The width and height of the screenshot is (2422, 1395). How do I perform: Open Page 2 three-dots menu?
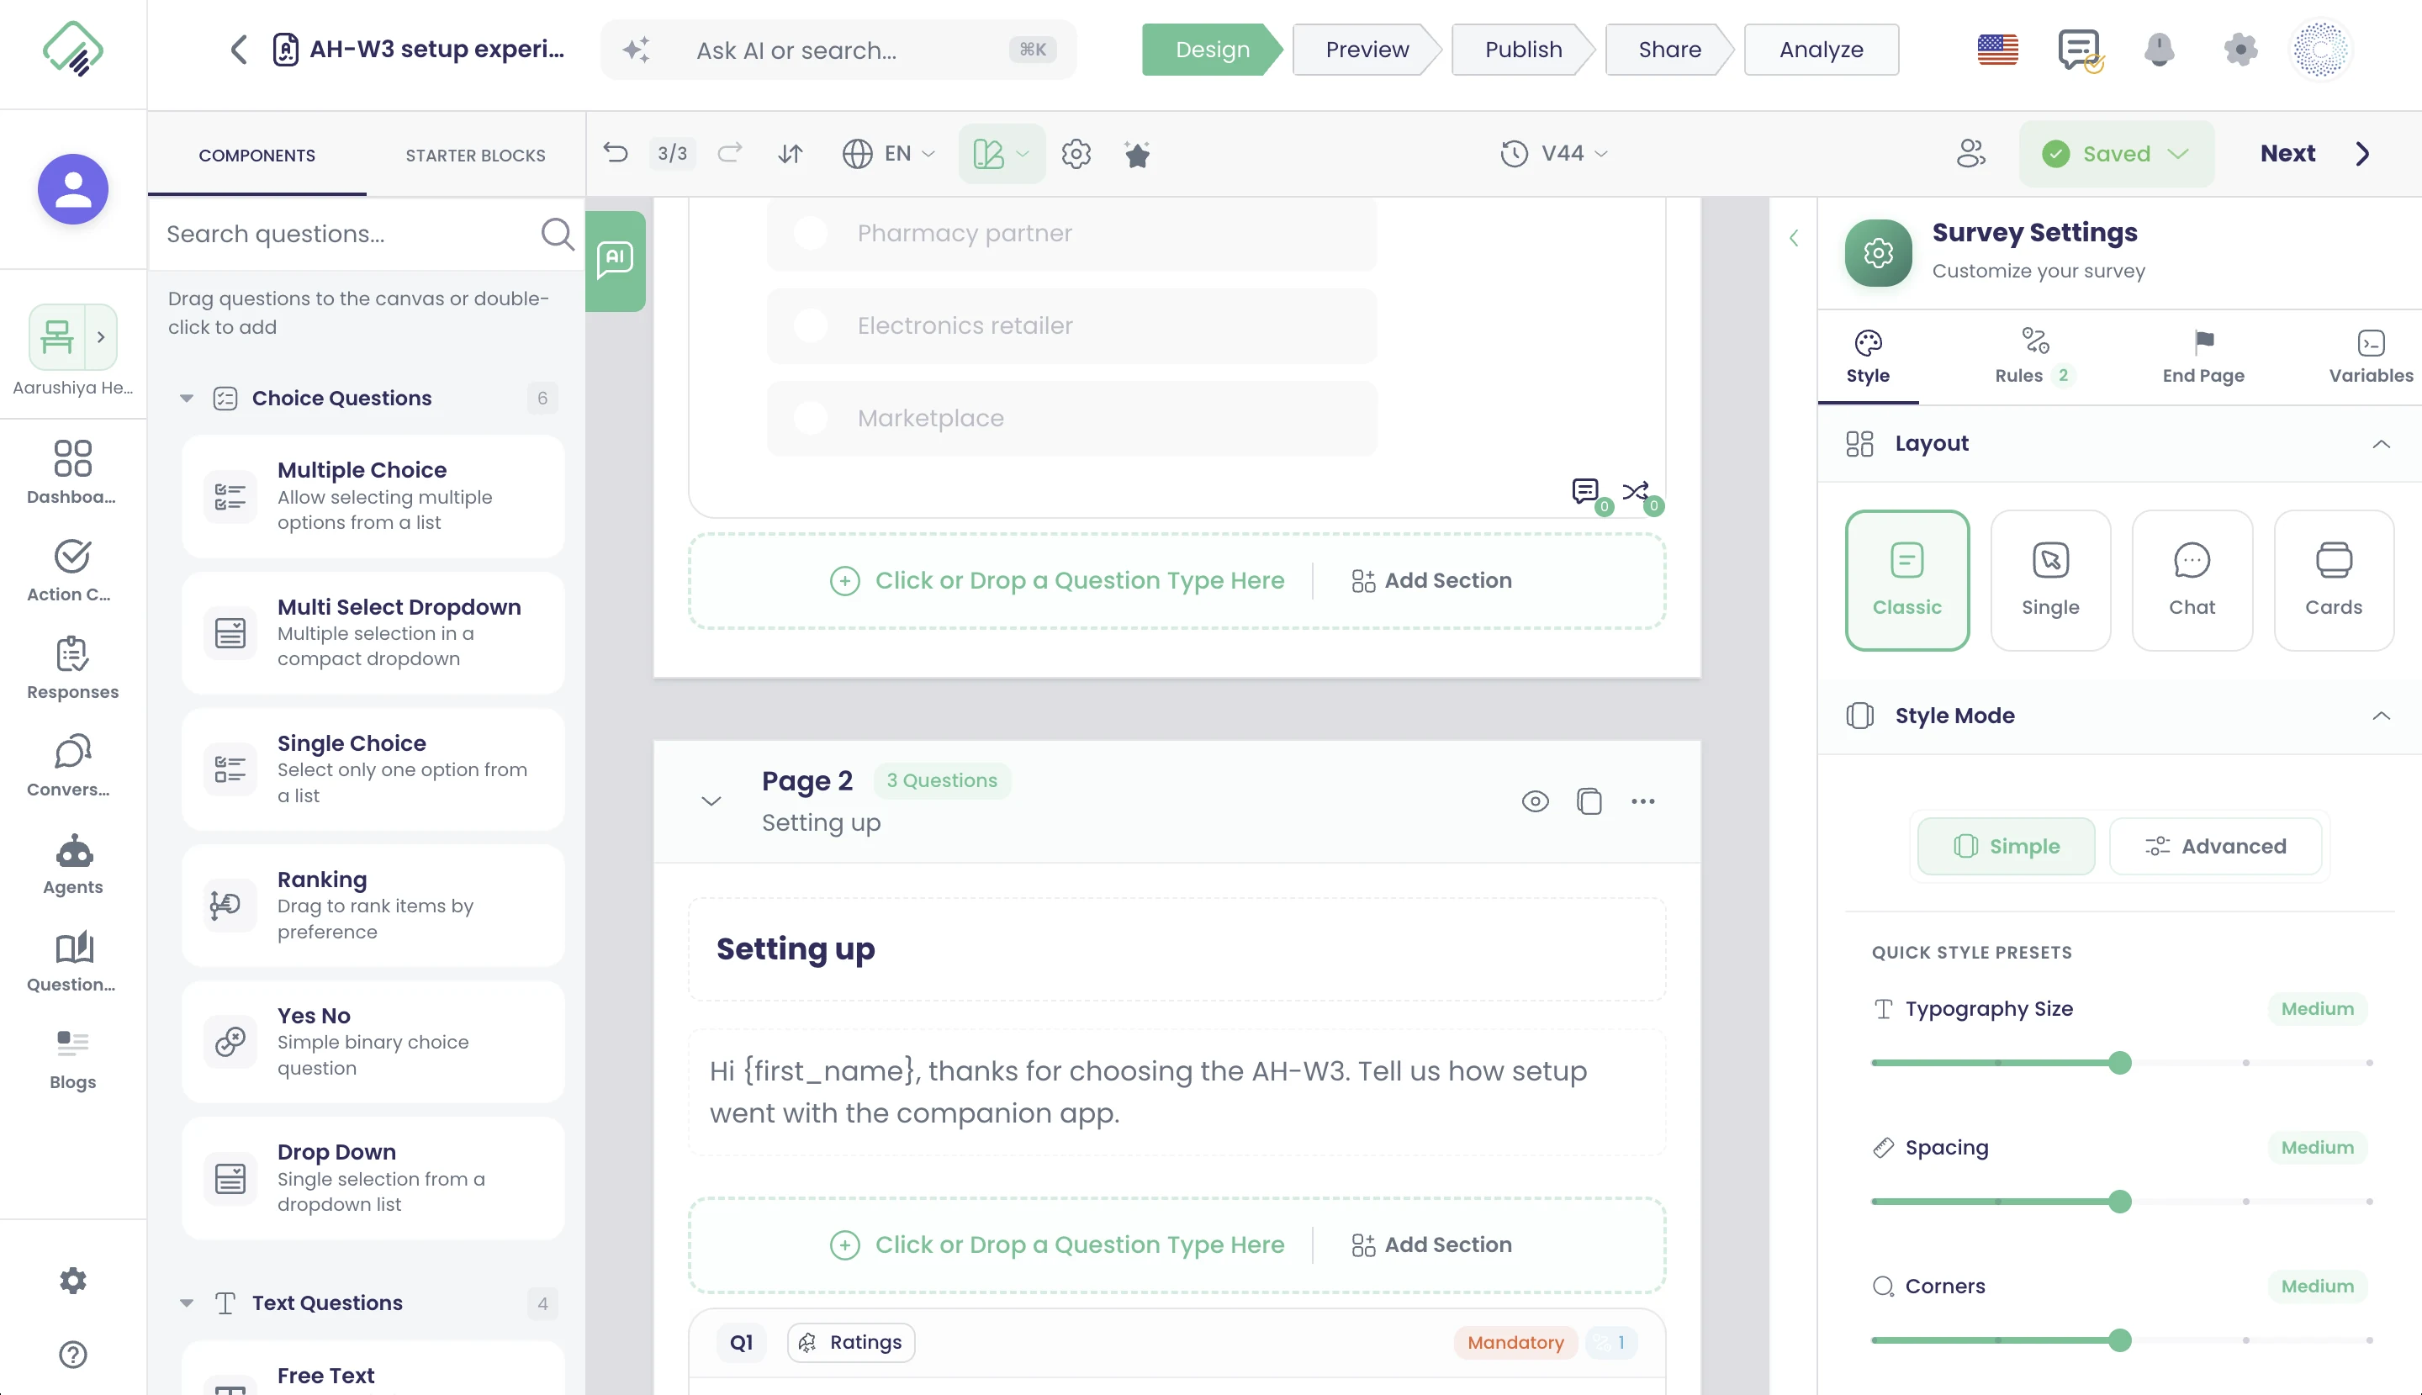pos(1643,801)
